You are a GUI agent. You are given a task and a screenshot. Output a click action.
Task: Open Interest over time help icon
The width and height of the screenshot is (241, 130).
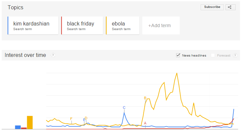click(53, 55)
